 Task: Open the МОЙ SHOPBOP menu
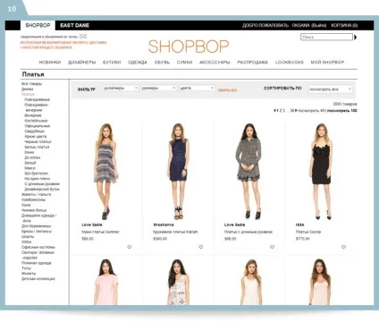tap(327, 63)
